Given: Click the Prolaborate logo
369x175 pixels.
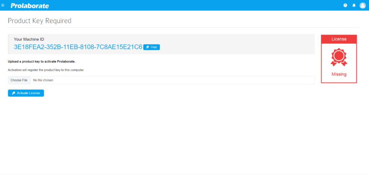Looking at the screenshot, I should 30,6.
